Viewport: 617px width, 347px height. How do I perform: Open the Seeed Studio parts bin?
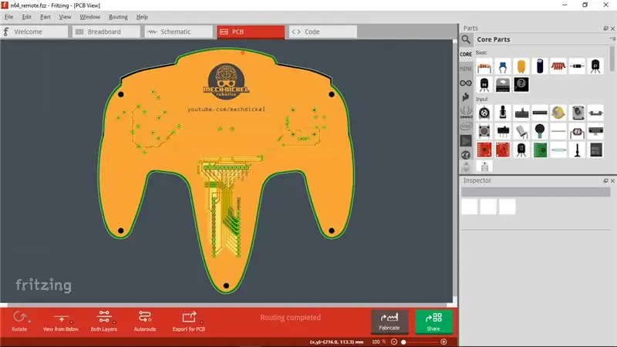click(x=466, y=112)
